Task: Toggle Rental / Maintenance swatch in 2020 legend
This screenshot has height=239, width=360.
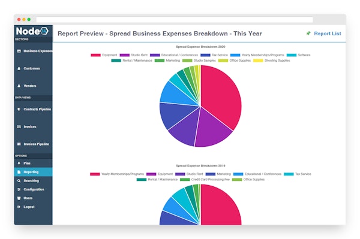Action: tap(116, 60)
